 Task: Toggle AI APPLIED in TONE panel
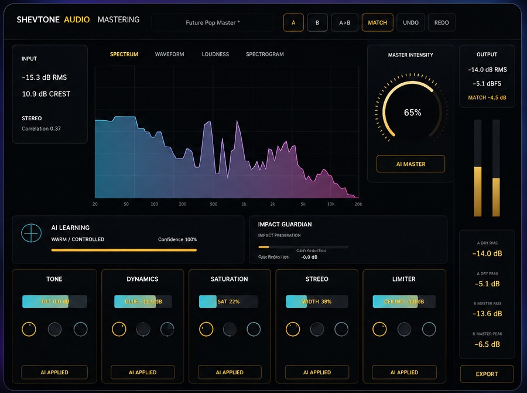(x=54, y=372)
